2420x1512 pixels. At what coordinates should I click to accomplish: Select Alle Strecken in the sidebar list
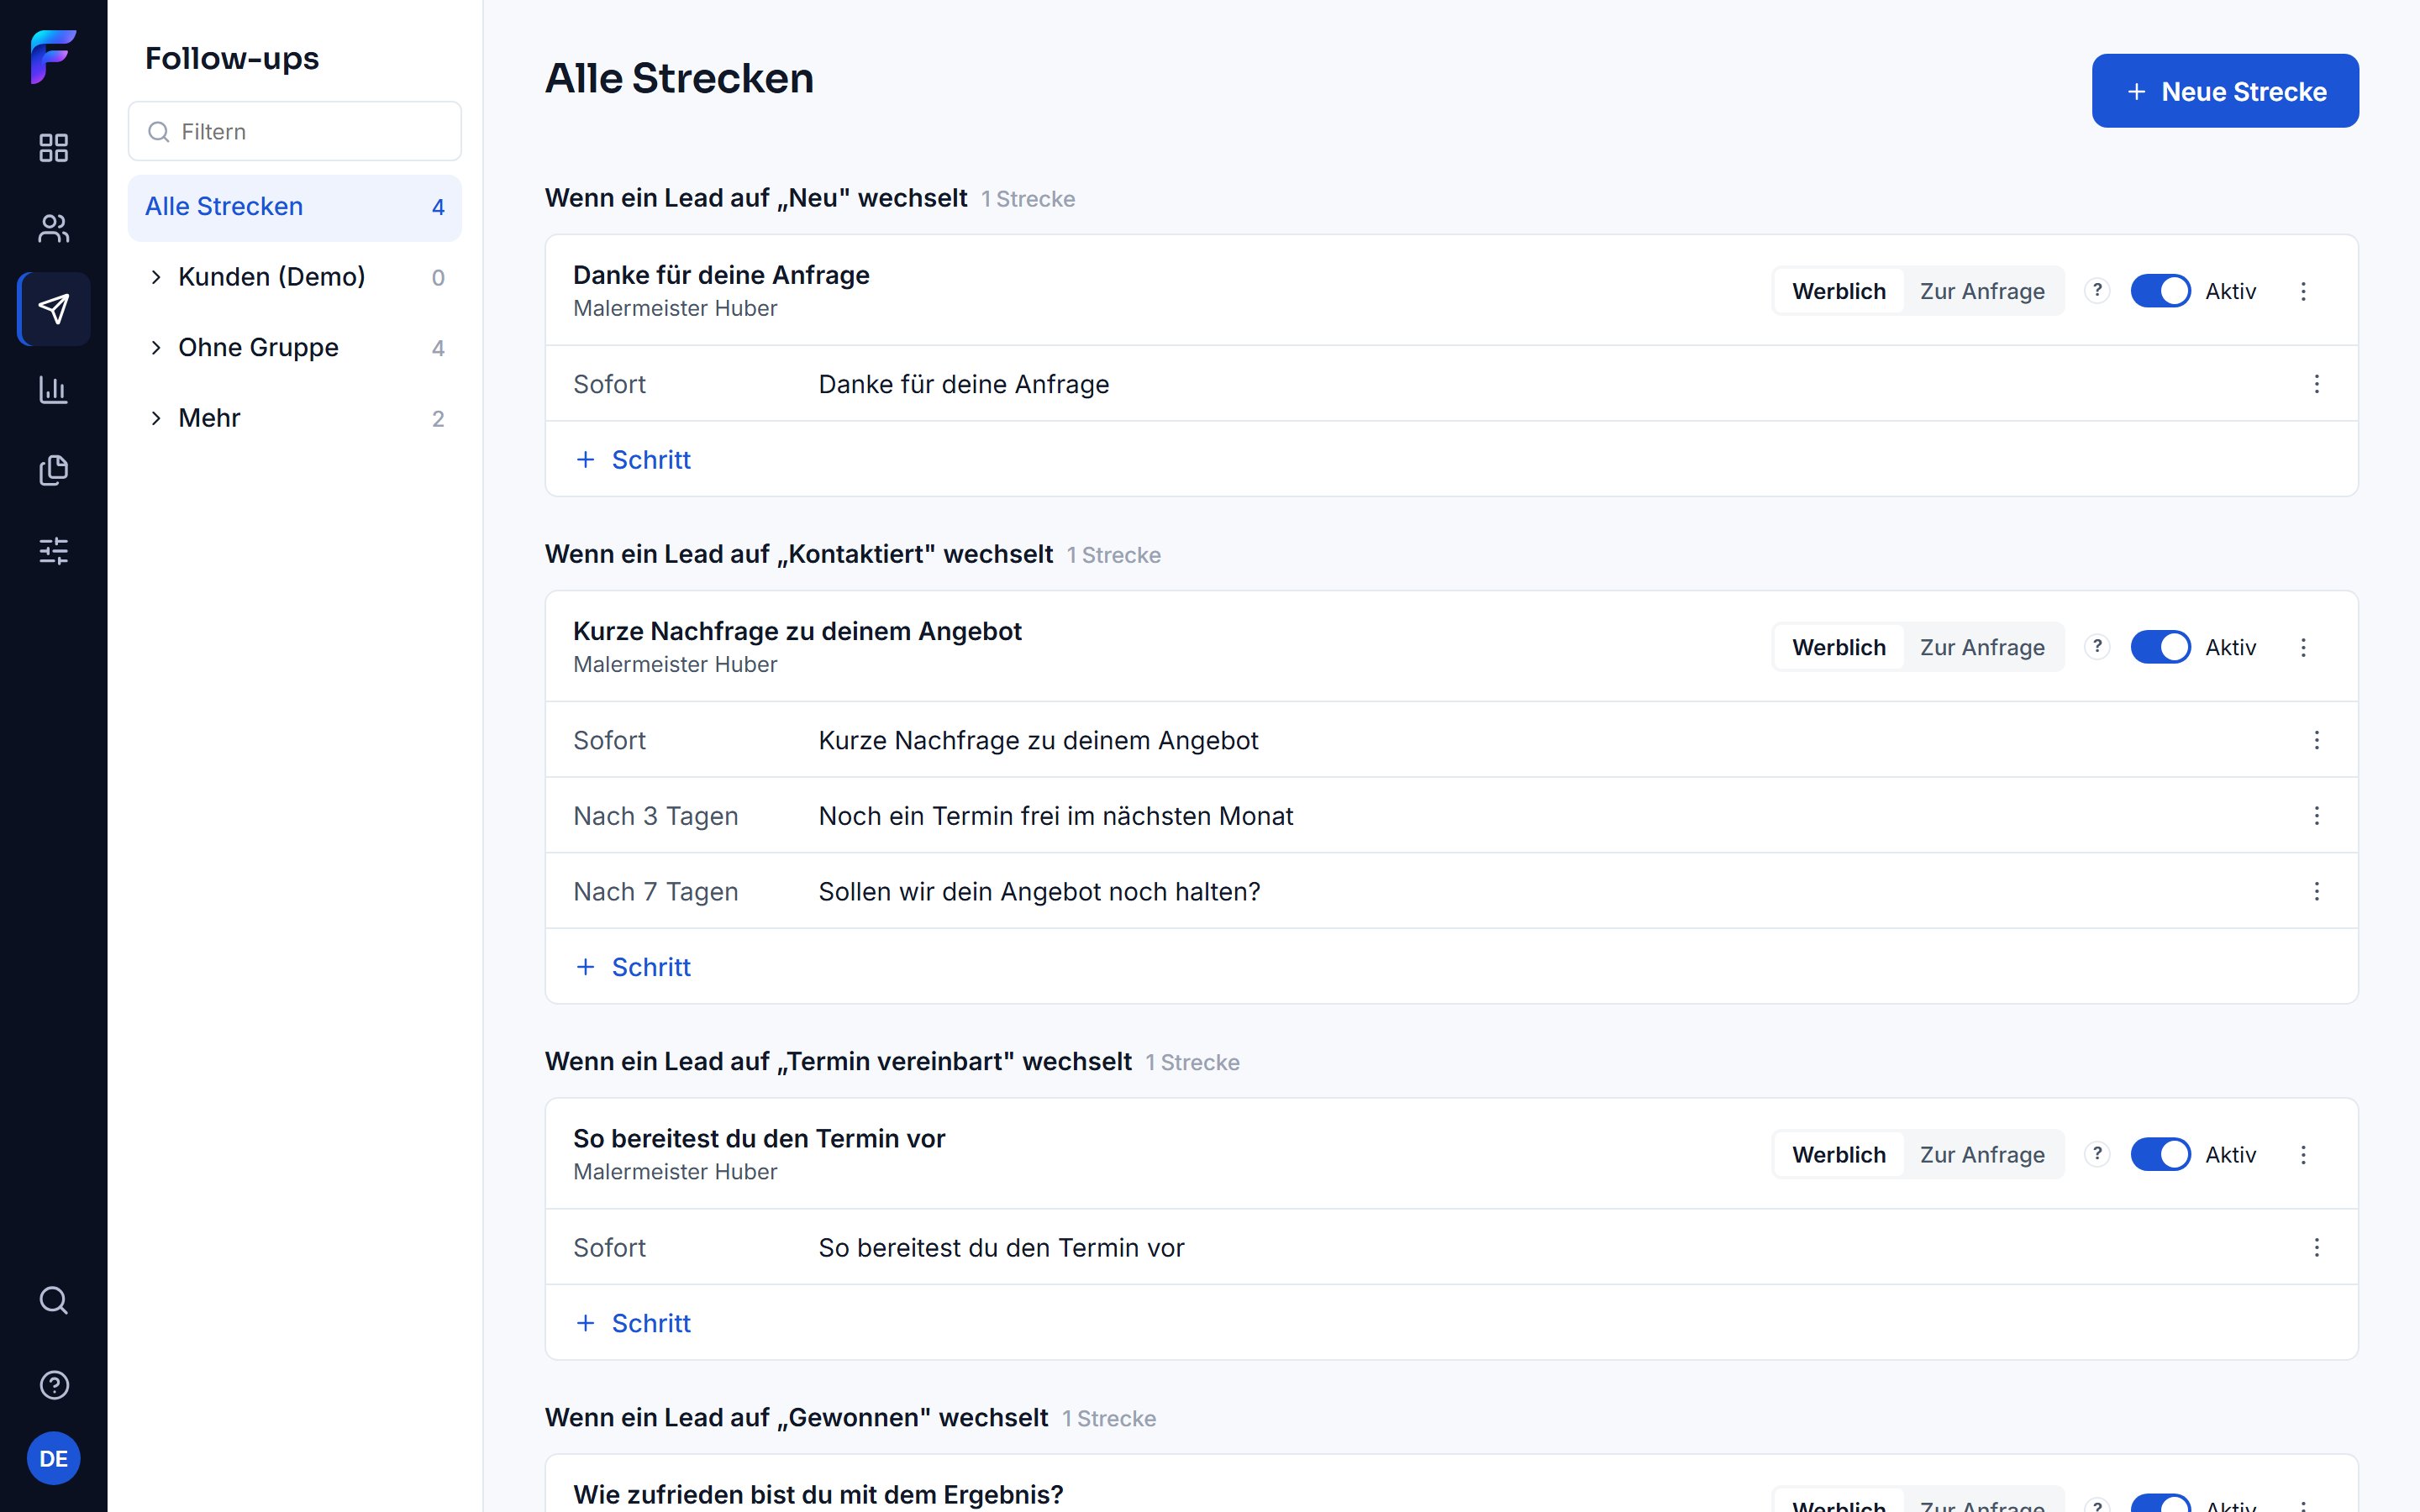(x=294, y=207)
